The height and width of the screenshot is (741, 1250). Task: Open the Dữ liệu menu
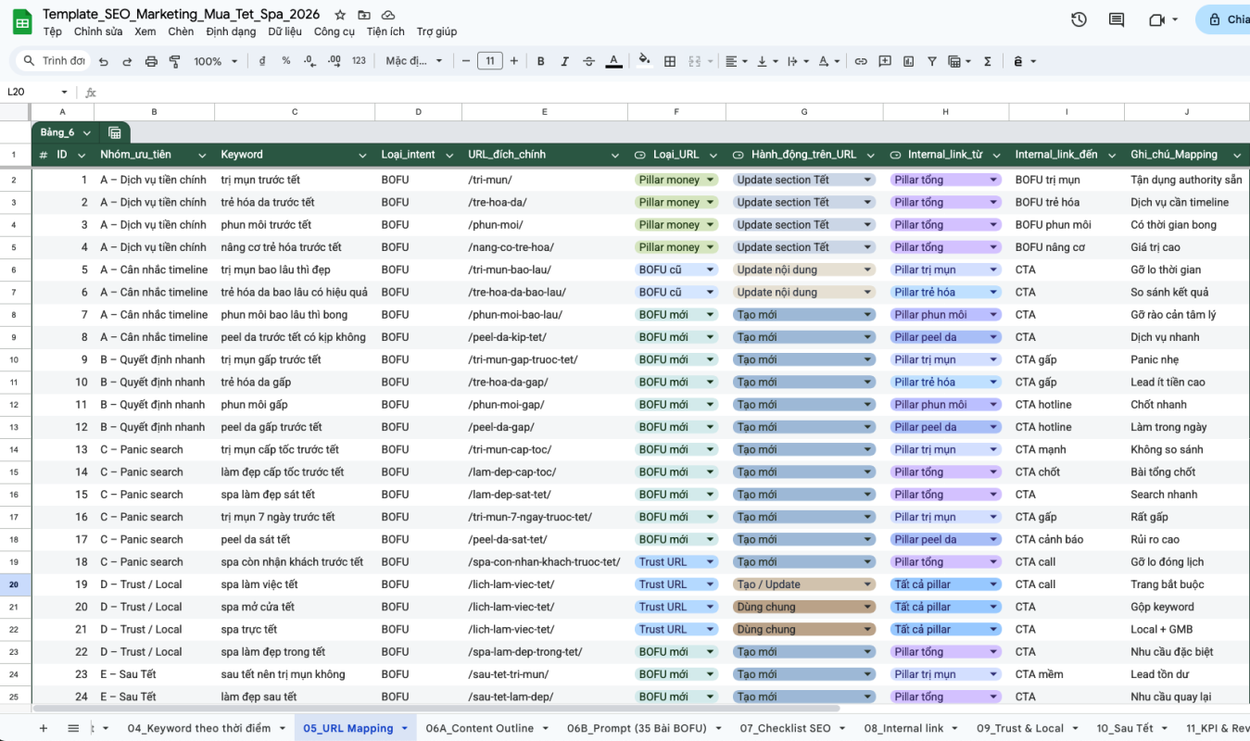pyautogui.click(x=284, y=31)
